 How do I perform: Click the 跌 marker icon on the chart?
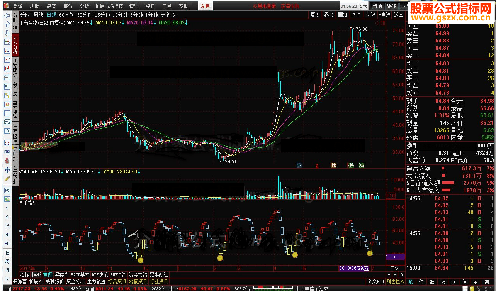351,166
